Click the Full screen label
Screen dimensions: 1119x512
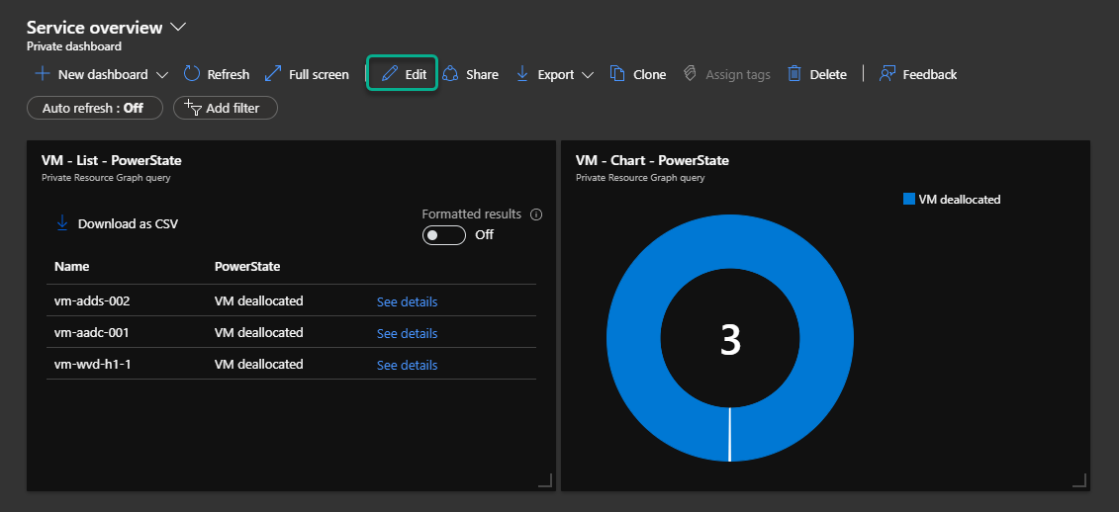point(319,75)
